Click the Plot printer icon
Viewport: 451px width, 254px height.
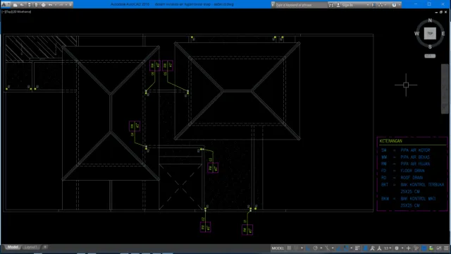tap(43, 5)
